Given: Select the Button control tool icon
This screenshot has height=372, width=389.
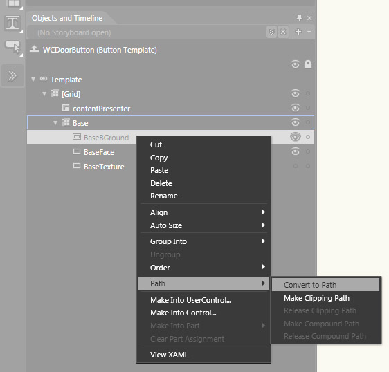Looking at the screenshot, I should [12, 47].
